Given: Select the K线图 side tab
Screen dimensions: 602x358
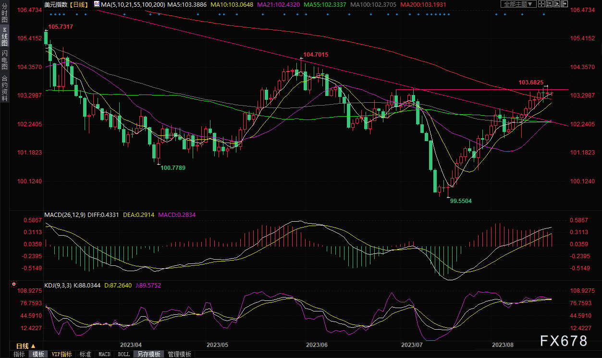Looking at the screenshot, I should click(4, 37).
